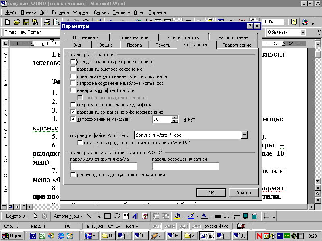This screenshot has height=241, width=322.
Task: Click the 'пароль разрешения записи' field
Action: pyautogui.click(x=185, y=166)
